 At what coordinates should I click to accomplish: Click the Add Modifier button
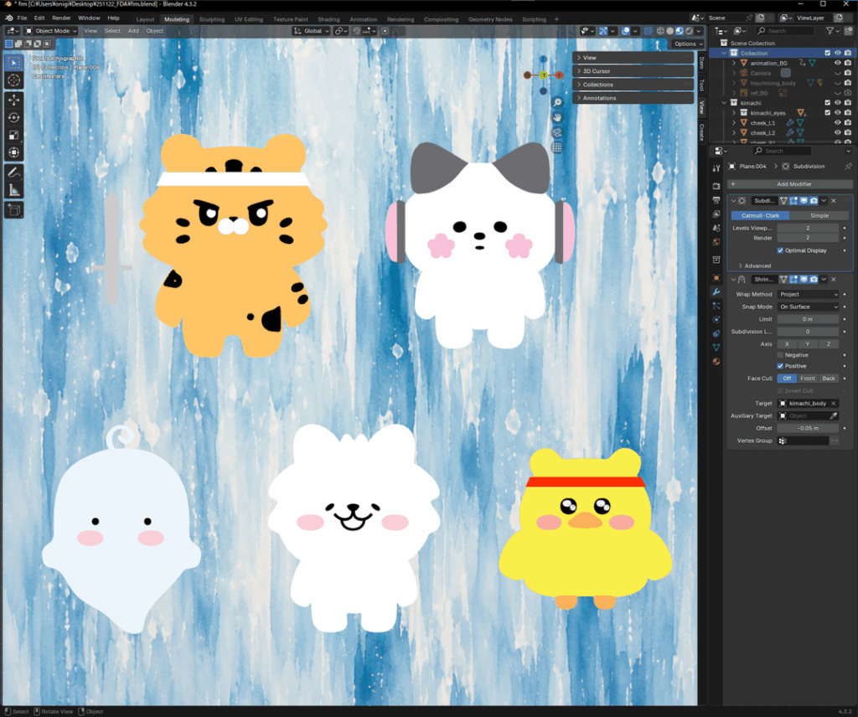tap(789, 184)
